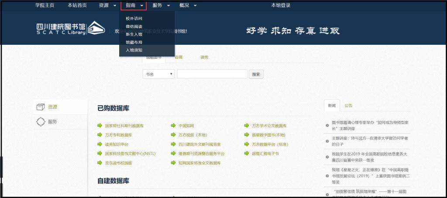Select 新生入馆 from the 指南 menu
447x198 pixels.
click(134, 34)
